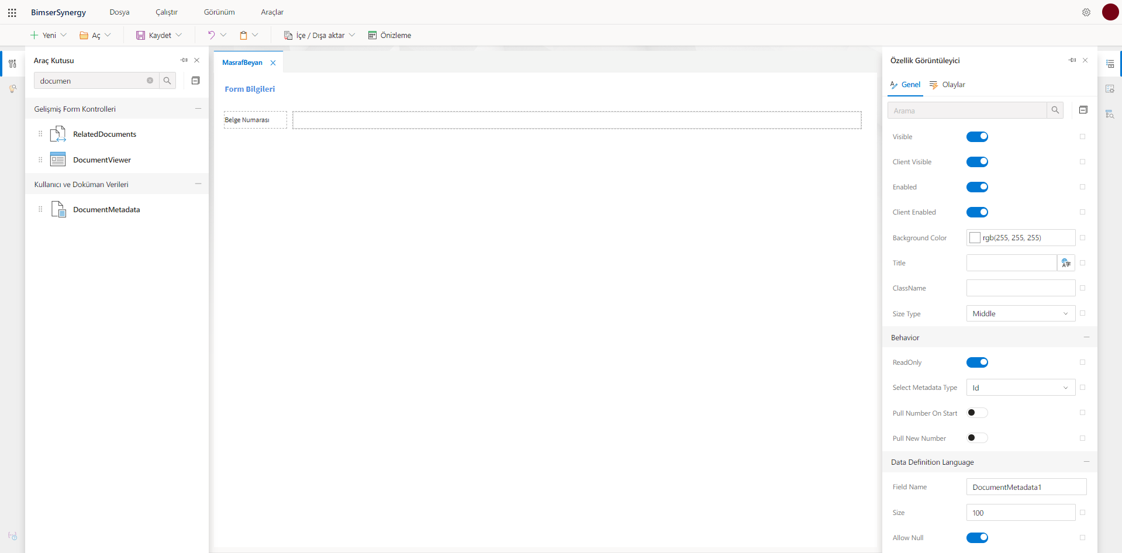This screenshot has width=1122, height=553.
Task: Close the Özellik Görüntüleyici panel
Action: click(1085, 60)
